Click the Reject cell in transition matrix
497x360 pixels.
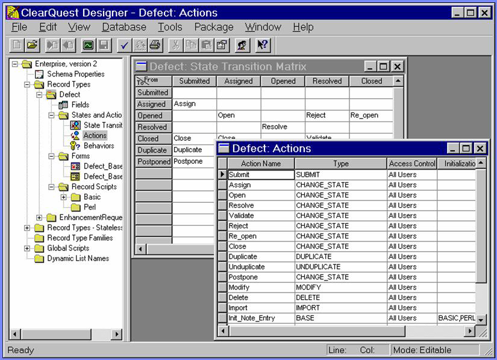click(x=327, y=116)
